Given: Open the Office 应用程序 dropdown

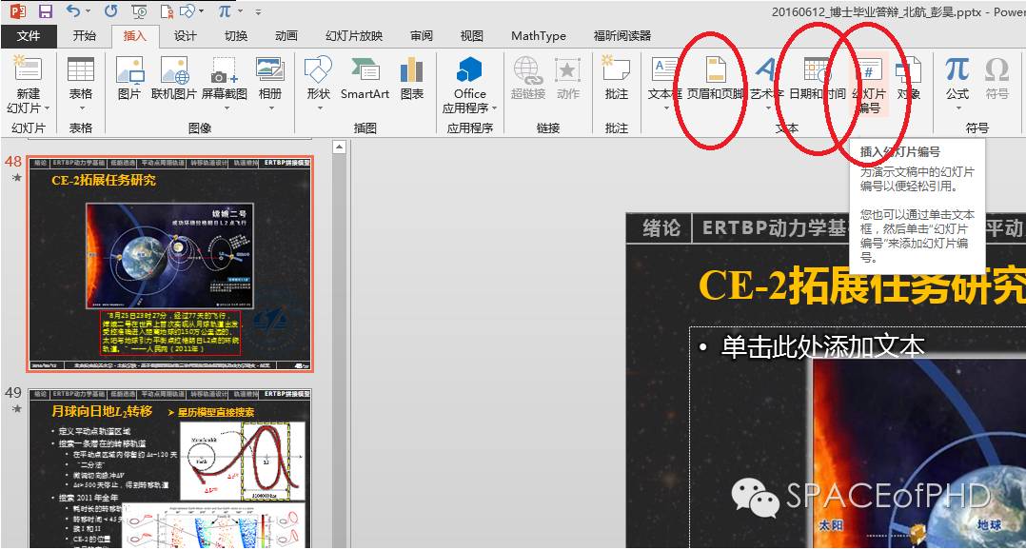Looking at the screenshot, I should click(x=470, y=85).
